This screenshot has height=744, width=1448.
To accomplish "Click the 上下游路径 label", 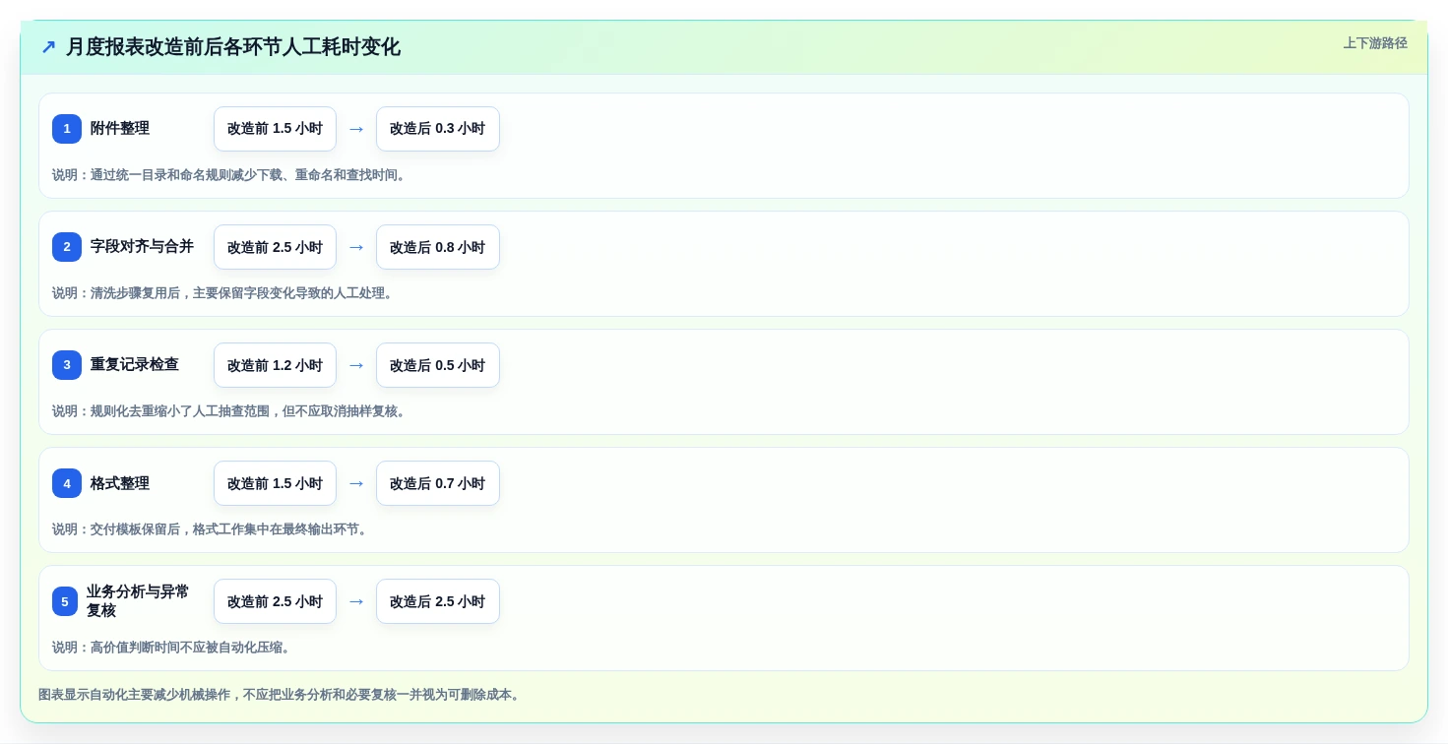I will (x=1375, y=43).
